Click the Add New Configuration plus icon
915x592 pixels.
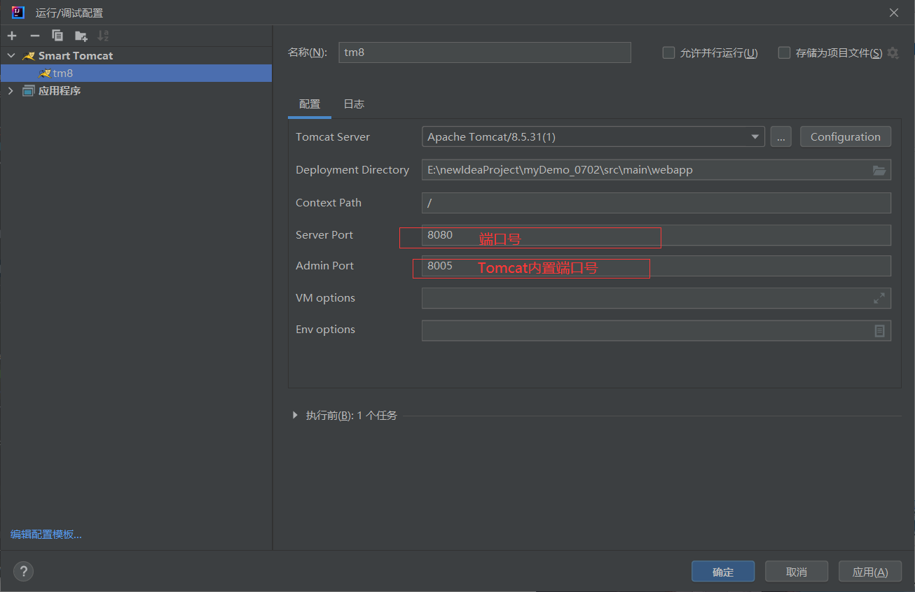(12, 36)
